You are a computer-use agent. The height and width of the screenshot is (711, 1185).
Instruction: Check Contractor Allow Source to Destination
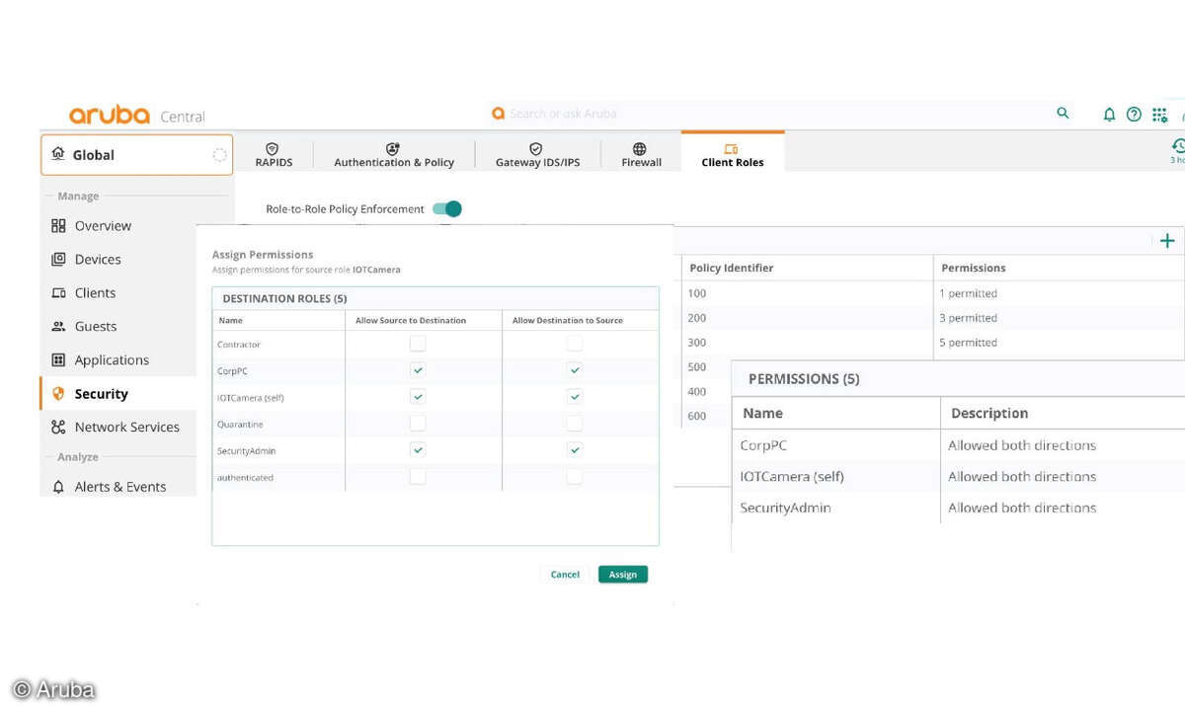[418, 344]
